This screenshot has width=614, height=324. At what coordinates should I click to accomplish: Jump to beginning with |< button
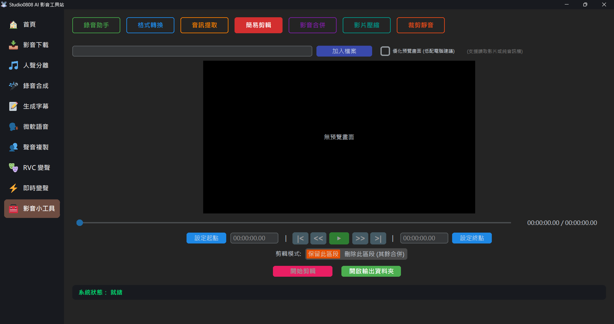tap(300, 238)
